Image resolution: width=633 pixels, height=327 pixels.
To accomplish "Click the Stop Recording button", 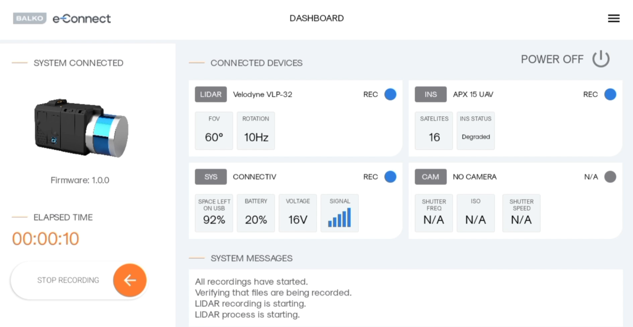I will pyautogui.click(x=68, y=280).
